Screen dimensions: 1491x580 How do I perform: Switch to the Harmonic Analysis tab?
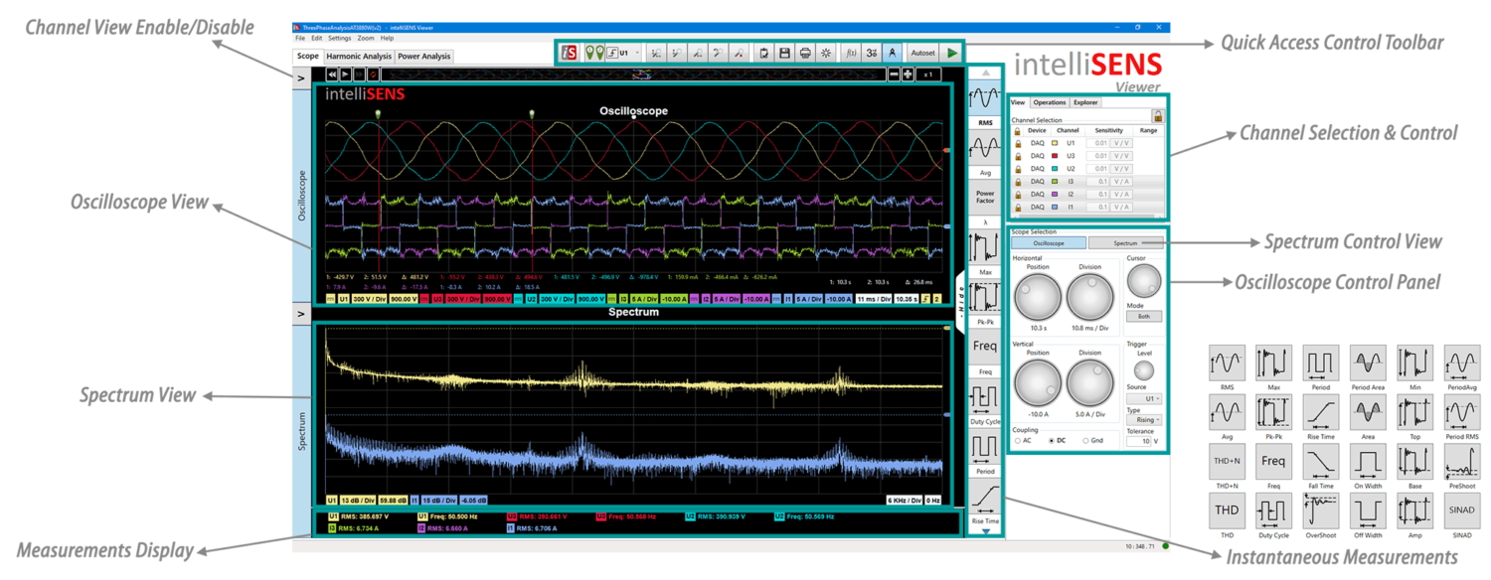click(359, 56)
